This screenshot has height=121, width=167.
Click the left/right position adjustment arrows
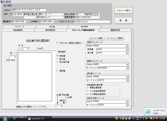[20, 49]
